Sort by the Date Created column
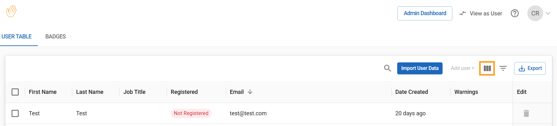The height and width of the screenshot is (126, 557). click(411, 92)
